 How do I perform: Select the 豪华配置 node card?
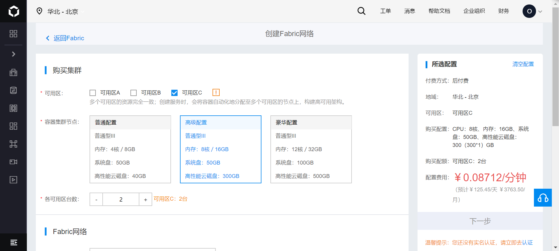tap(311, 149)
